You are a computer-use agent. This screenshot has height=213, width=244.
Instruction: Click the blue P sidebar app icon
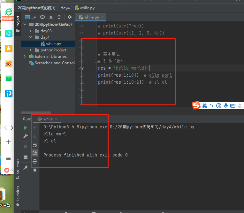pyautogui.click(x=9, y=94)
